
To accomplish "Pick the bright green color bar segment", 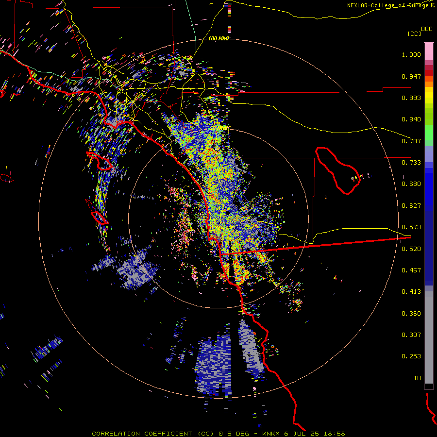I will (429, 132).
